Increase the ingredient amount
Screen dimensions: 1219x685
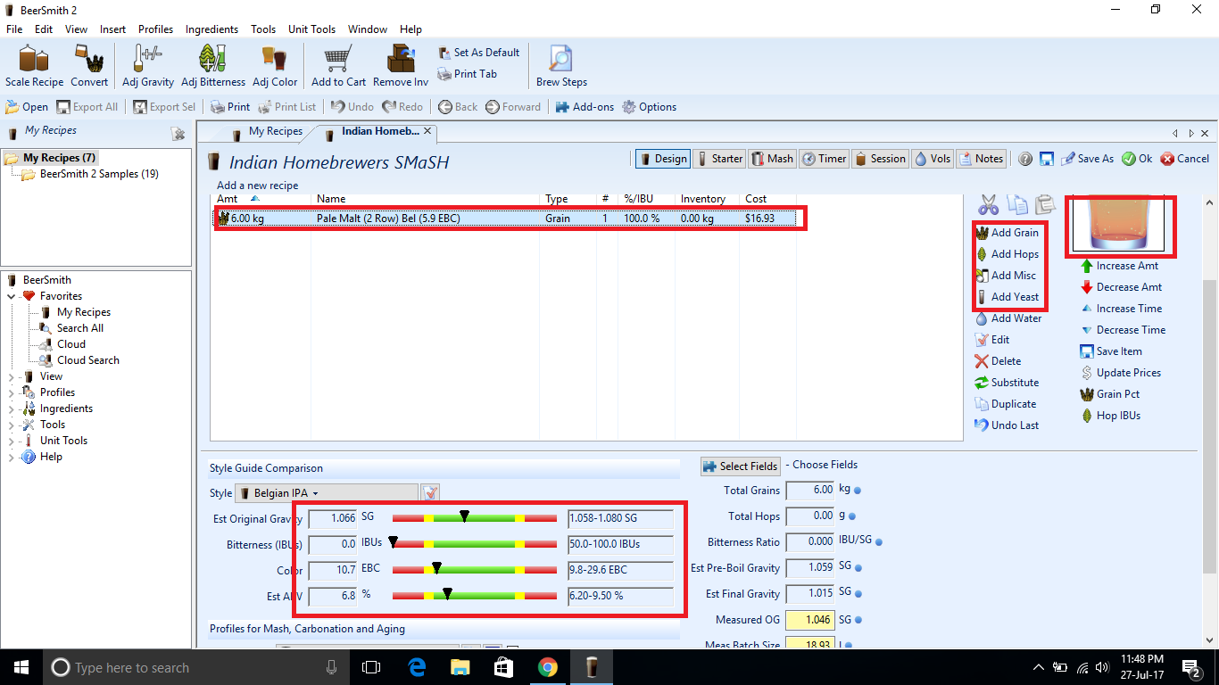1119,266
